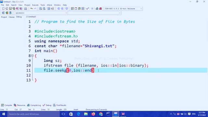Open the Help menu
The image size is (208, 117).
click(65, 5)
